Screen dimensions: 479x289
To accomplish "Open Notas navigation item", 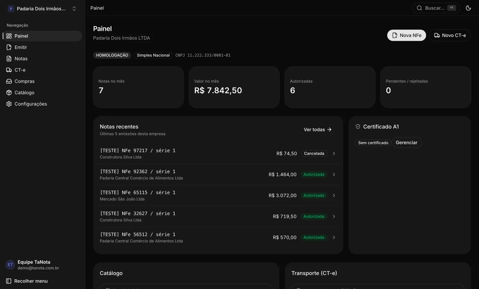I will [43, 59].
